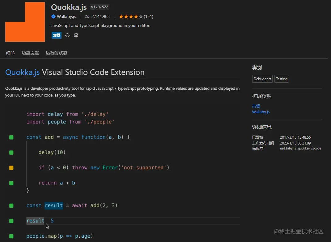Select the Testing category tag
Viewport: 331px width, 242px height.
pos(282,79)
